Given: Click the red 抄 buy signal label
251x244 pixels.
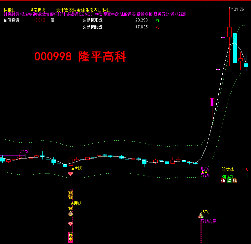Looking at the screenshot, I should coord(158,27).
